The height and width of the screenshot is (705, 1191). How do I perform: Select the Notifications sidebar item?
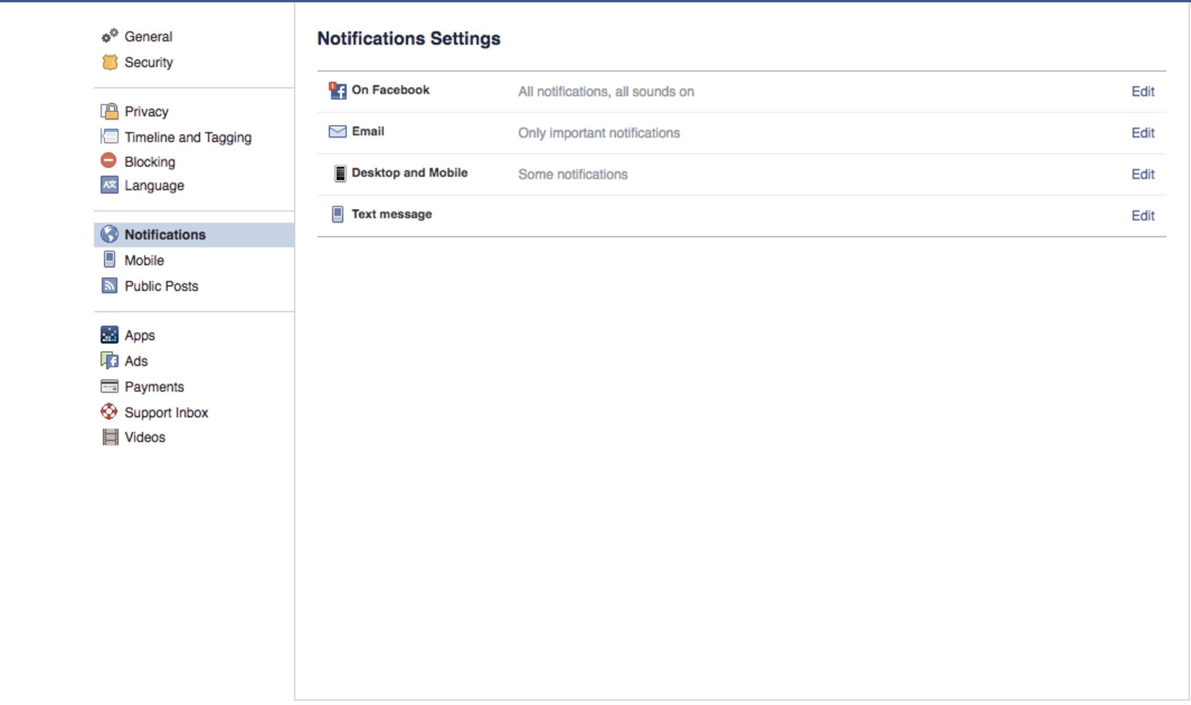(x=165, y=235)
